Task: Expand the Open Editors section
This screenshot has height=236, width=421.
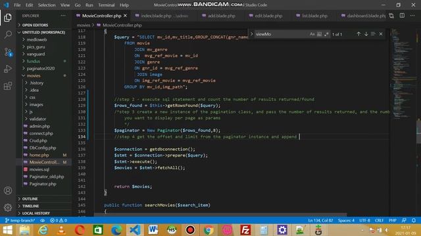Action: click(x=44, y=25)
